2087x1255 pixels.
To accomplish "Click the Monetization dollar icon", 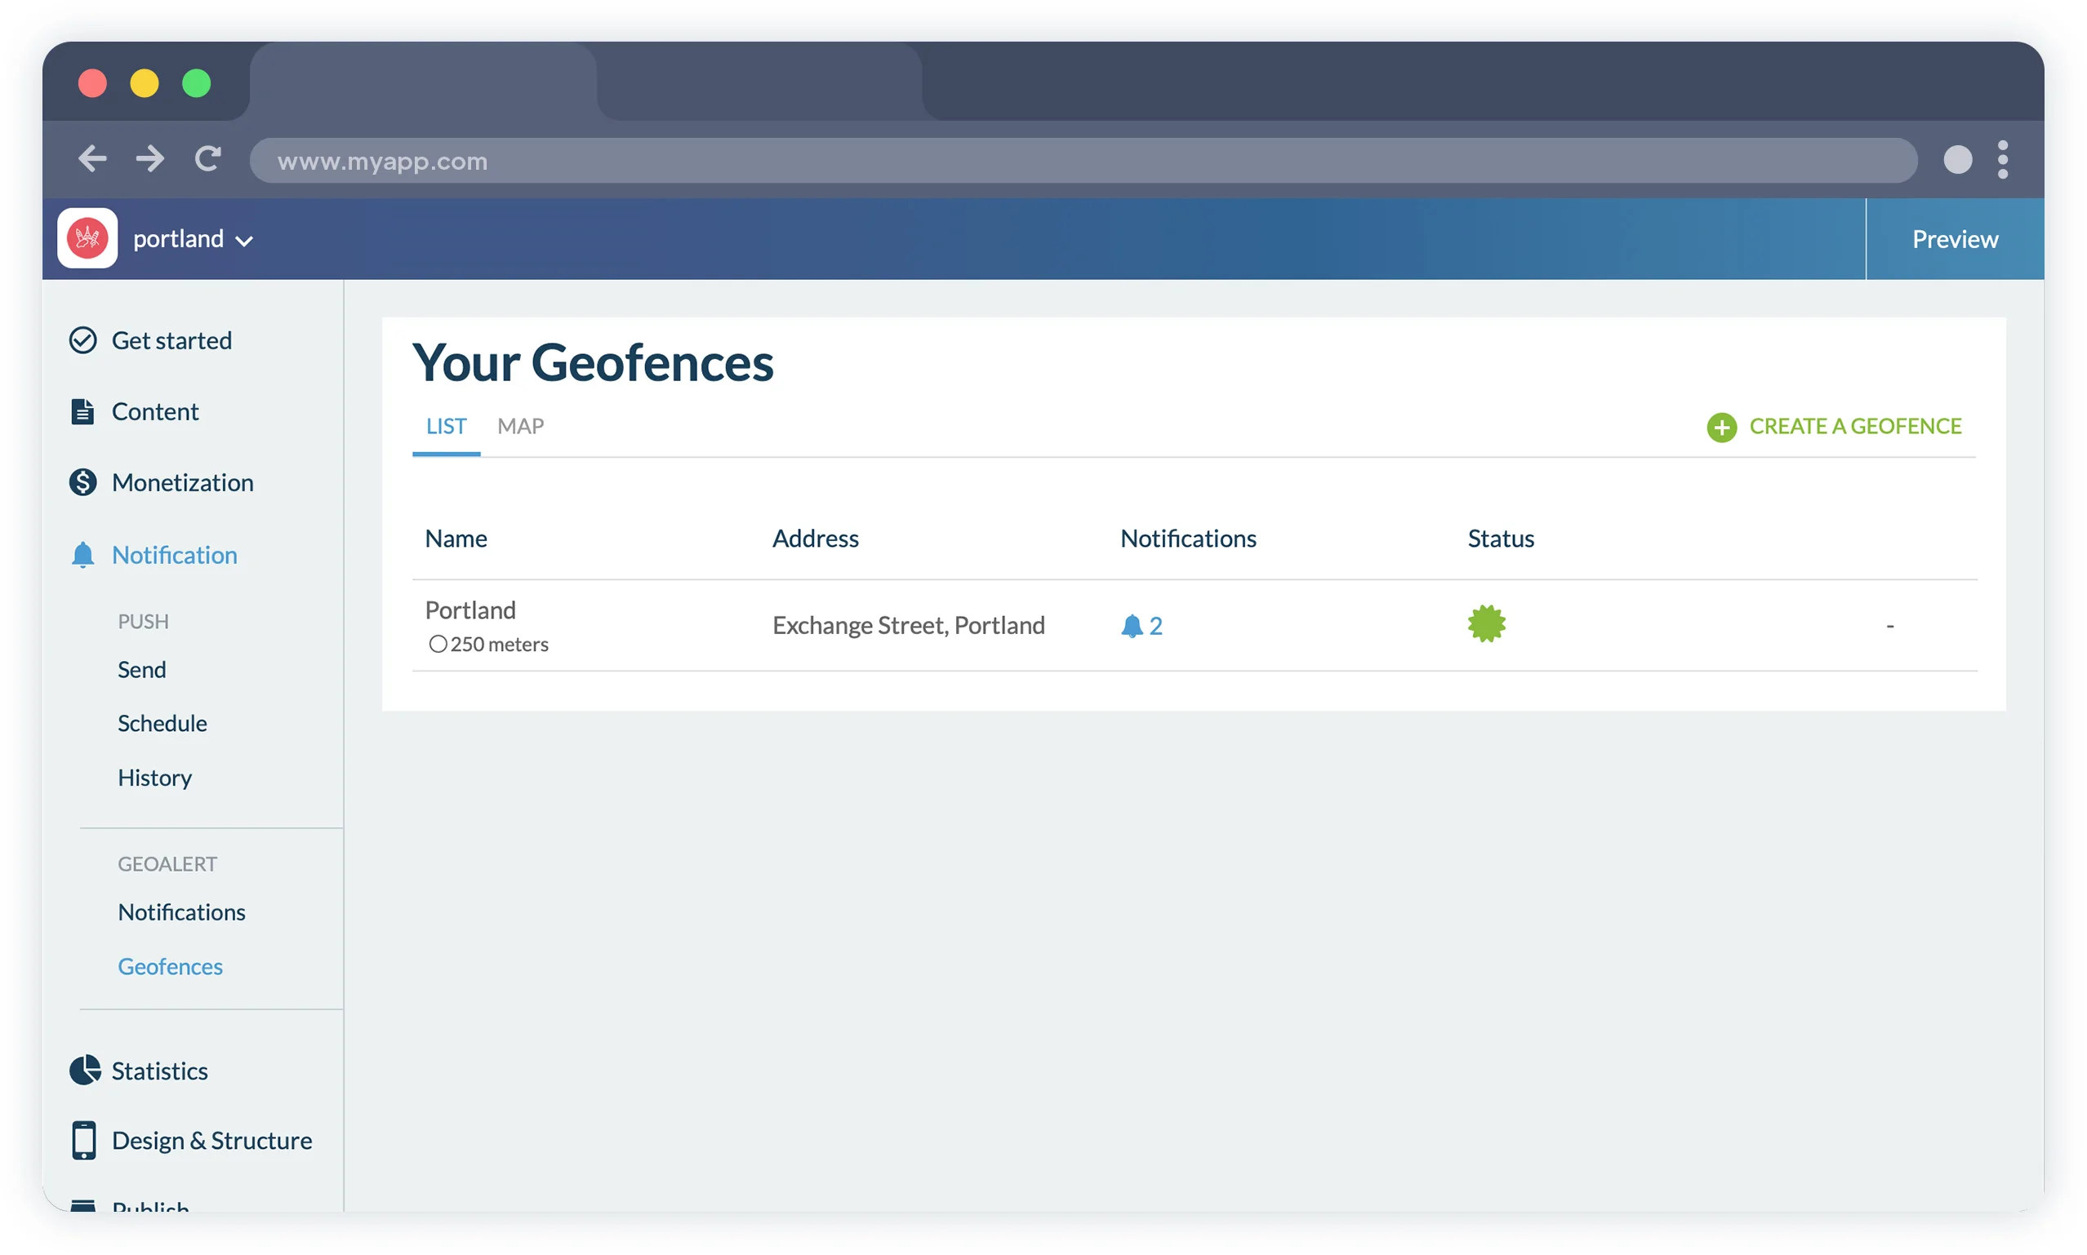I will click(83, 482).
